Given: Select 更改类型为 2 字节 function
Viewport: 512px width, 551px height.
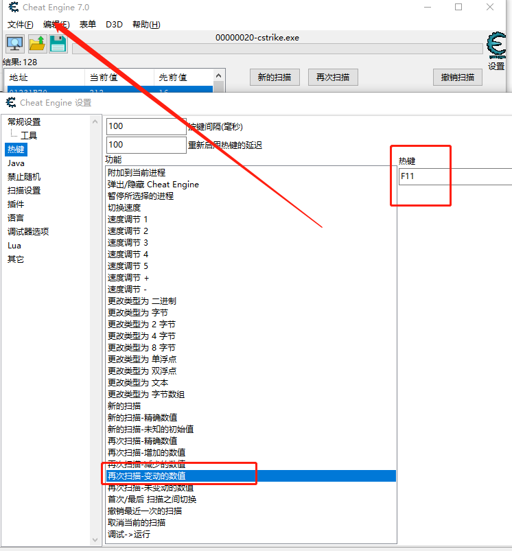Looking at the screenshot, I should coord(141,324).
